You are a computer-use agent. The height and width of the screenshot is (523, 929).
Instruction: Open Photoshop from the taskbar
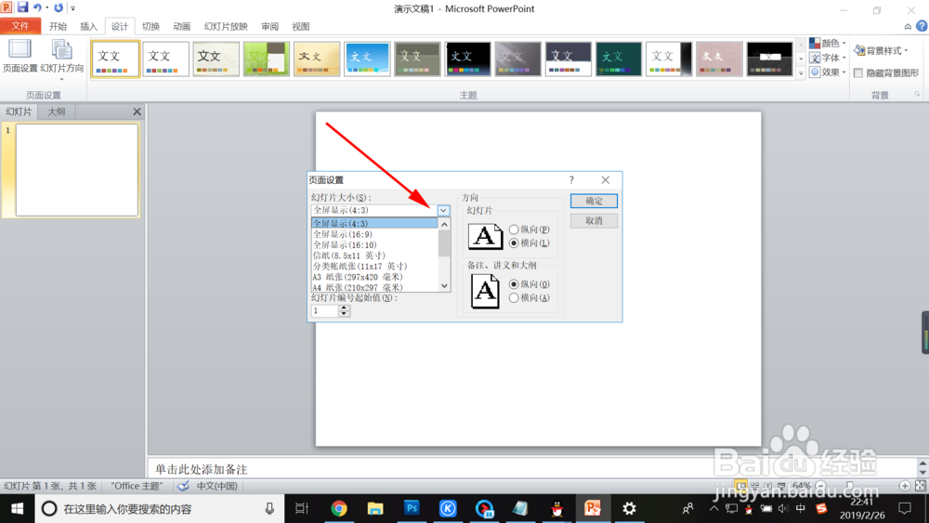click(412, 508)
